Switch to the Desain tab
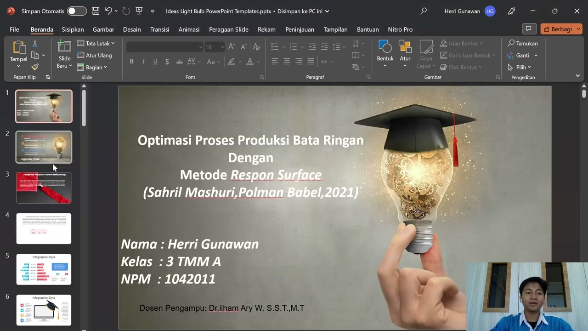588x331 pixels. point(132,29)
